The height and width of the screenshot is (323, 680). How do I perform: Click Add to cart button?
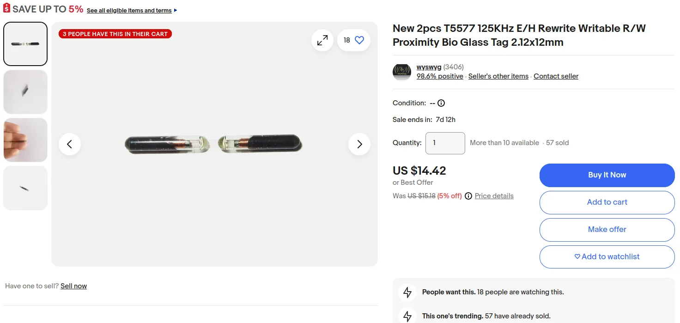coord(607,202)
